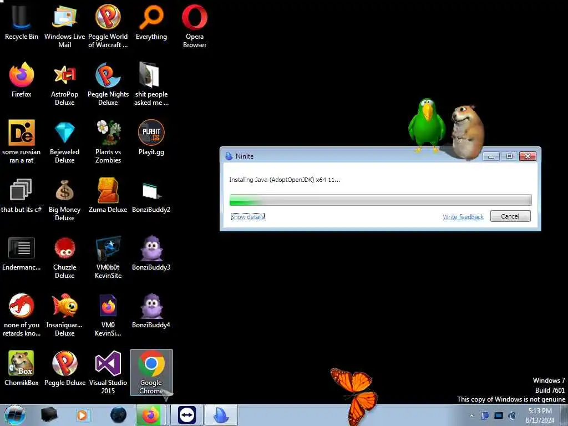Select the "shit people asked me" folder
The width and height of the screenshot is (568, 426).
pyautogui.click(x=151, y=83)
